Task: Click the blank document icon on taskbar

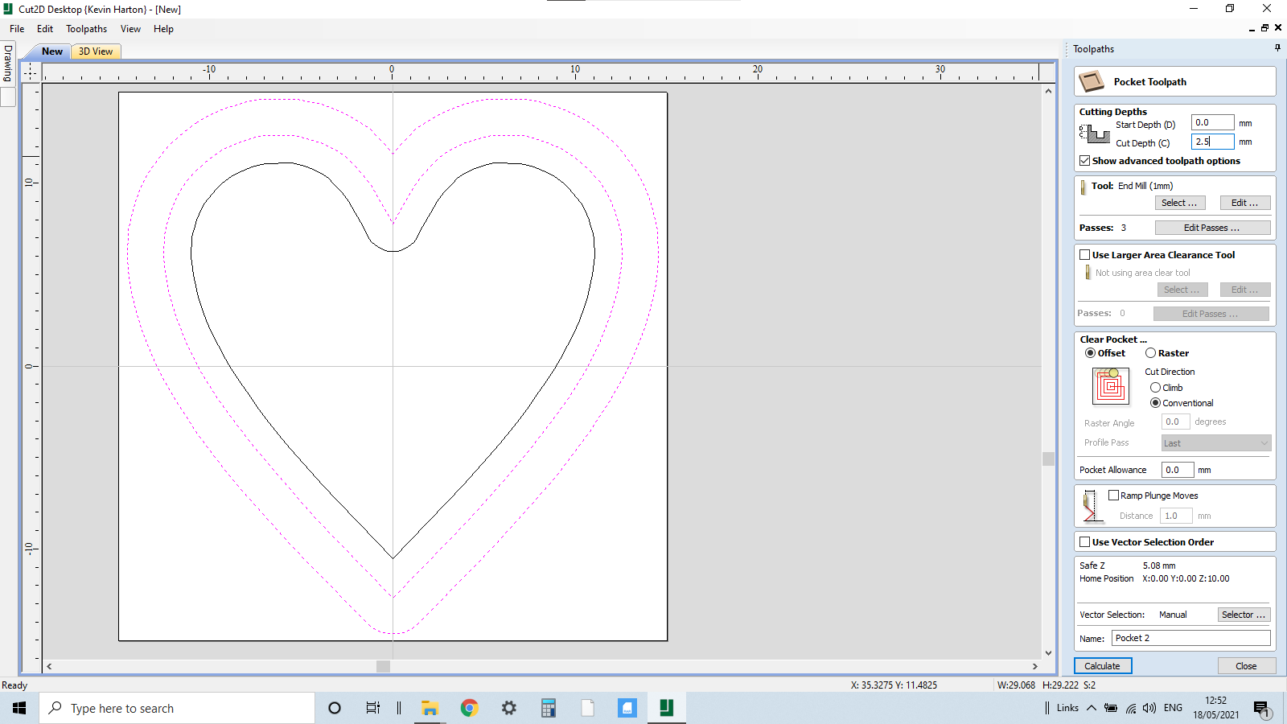Action: tap(588, 708)
